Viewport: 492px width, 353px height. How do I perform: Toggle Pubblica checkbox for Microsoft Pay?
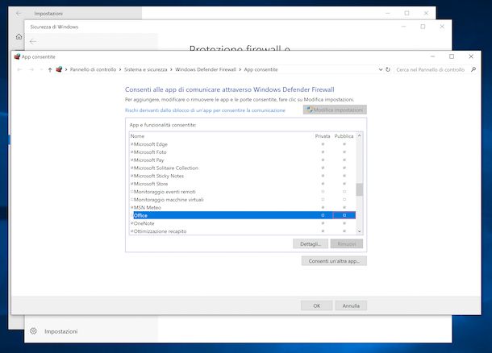(x=344, y=160)
